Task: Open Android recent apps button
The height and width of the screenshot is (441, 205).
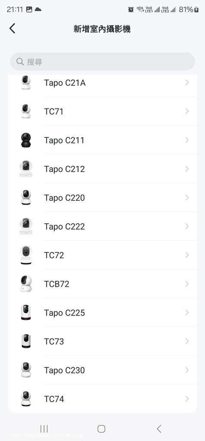Action: 44,429
